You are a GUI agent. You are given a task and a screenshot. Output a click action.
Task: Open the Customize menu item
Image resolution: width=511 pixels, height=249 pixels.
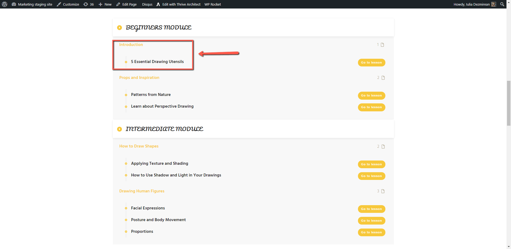click(68, 4)
